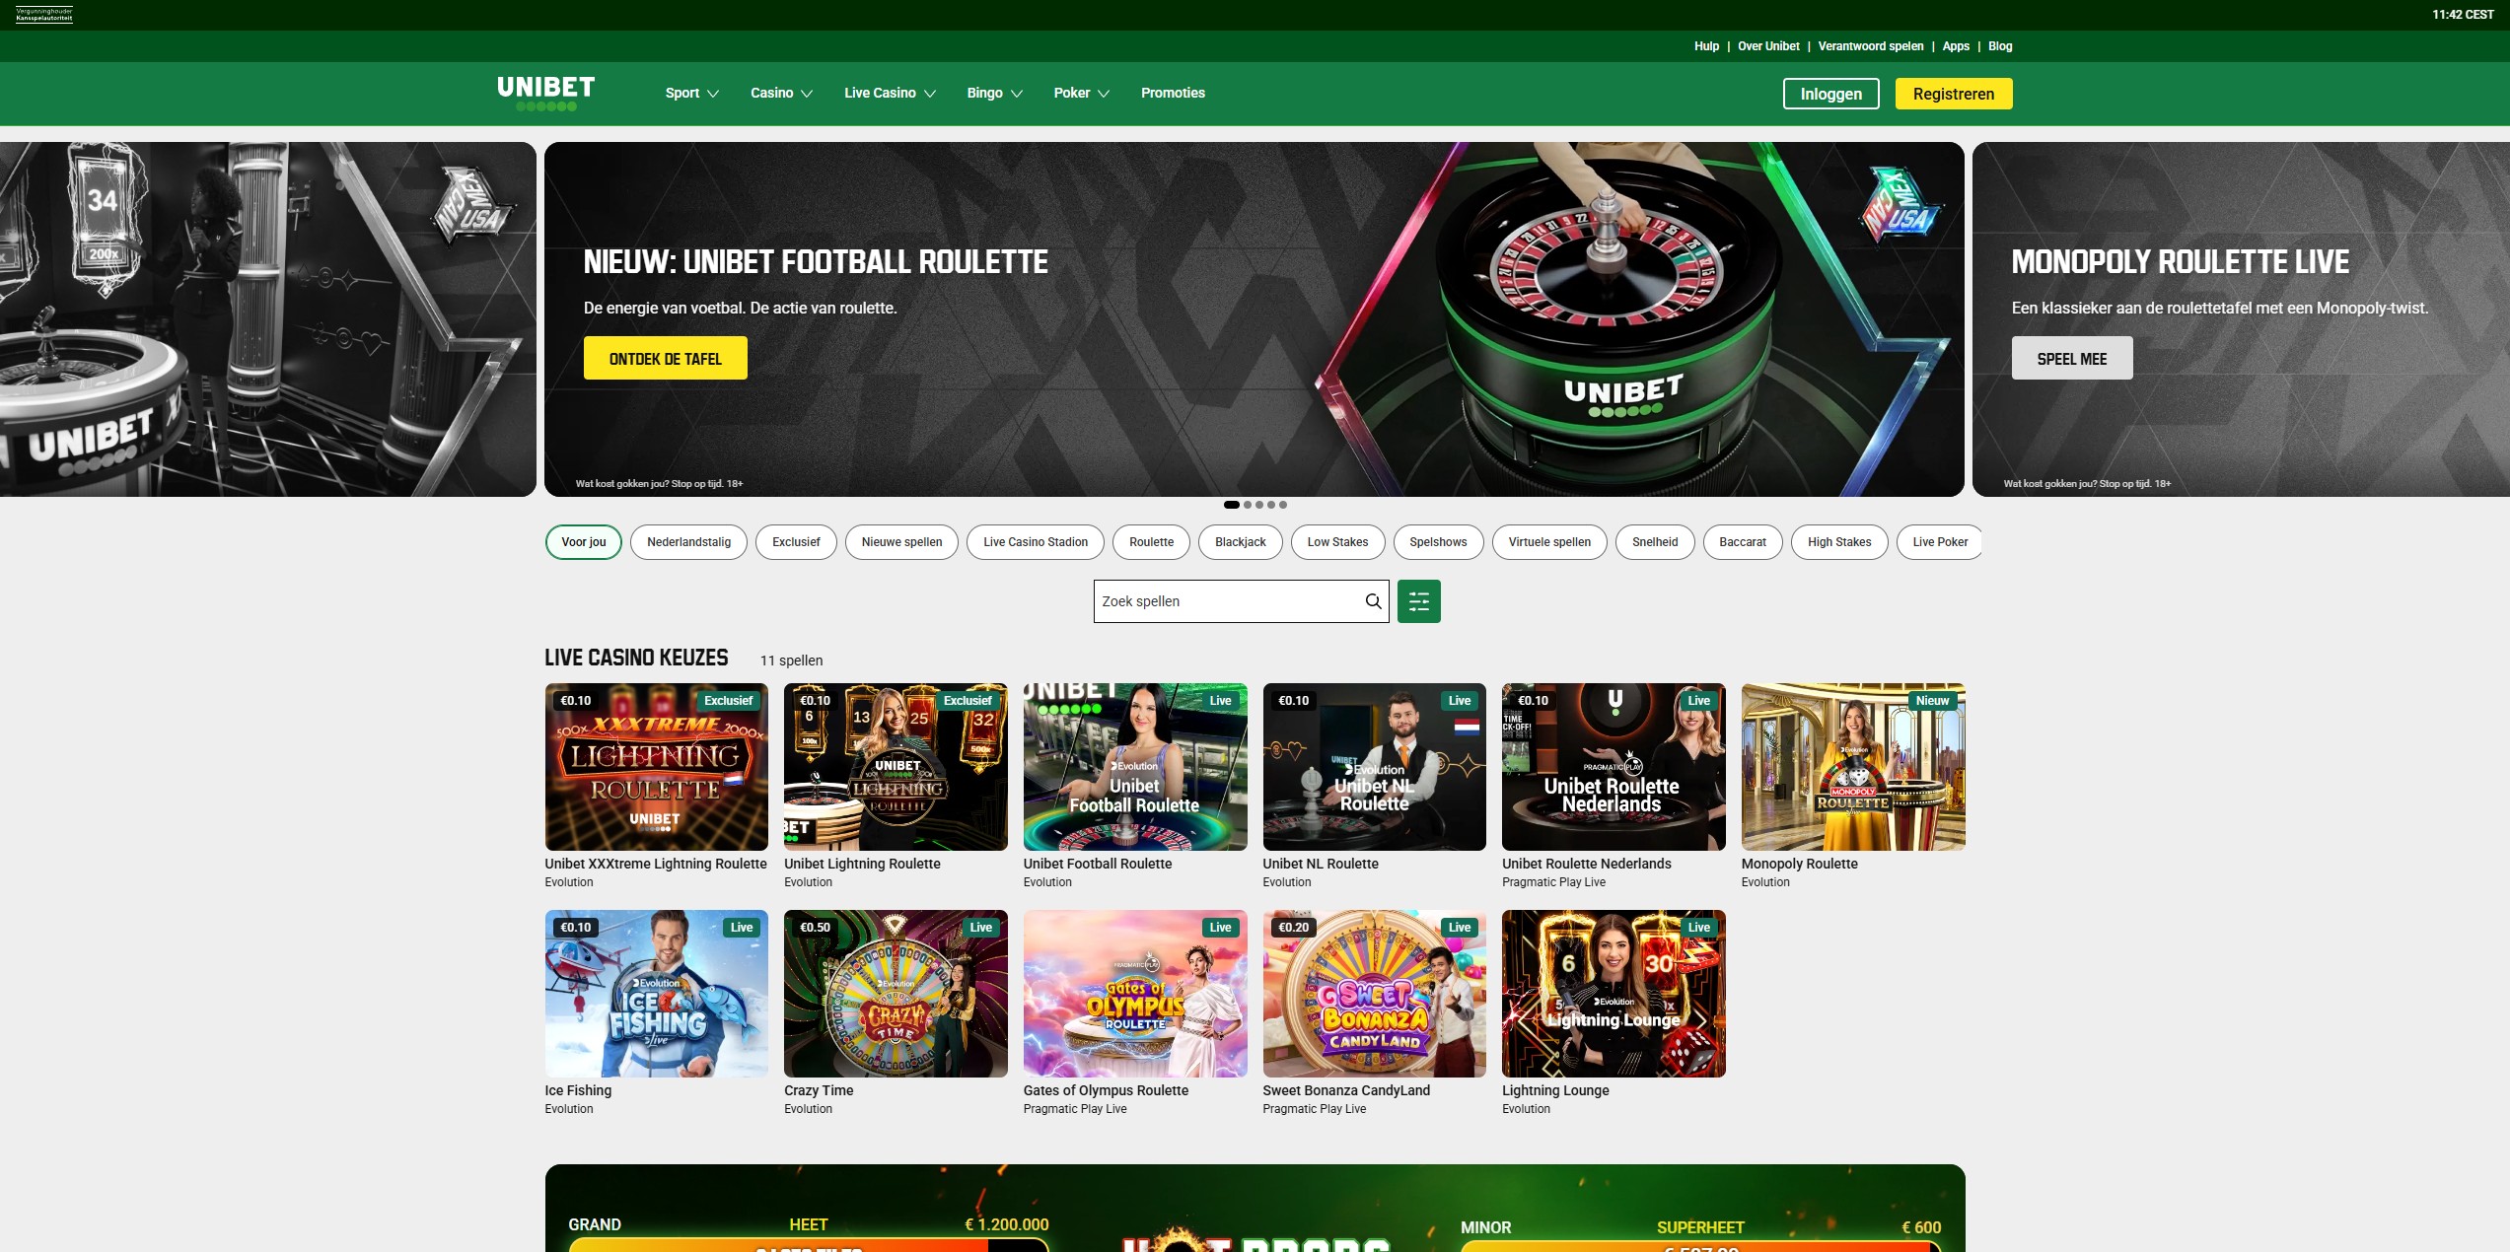
Task: Select the High Stakes category tab
Action: [x=1838, y=542]
